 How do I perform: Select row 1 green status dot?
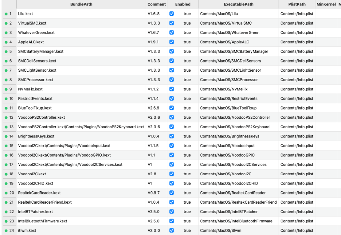(6, 14)
